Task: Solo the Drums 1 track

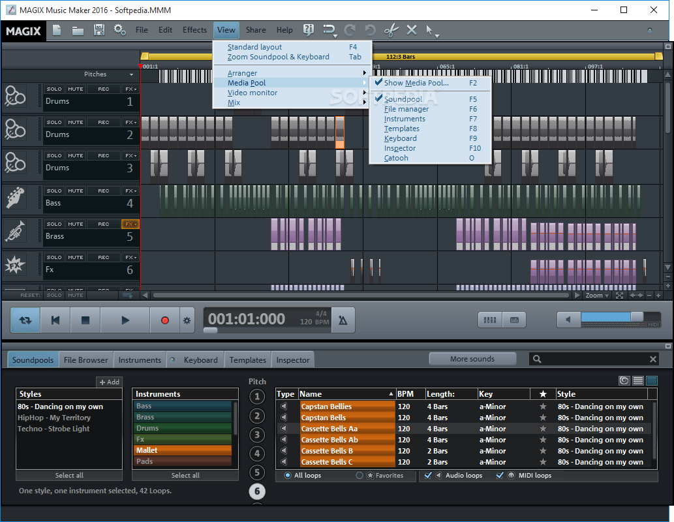Action: (54, 89)
